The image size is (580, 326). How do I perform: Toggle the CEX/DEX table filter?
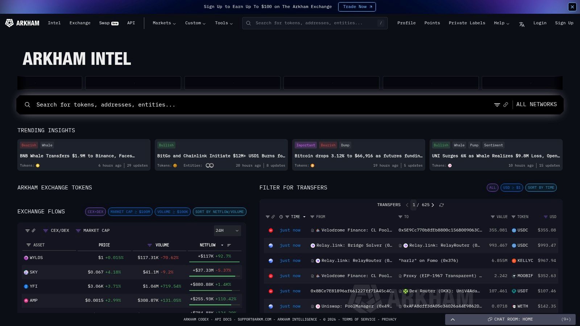tap(56, 231)
